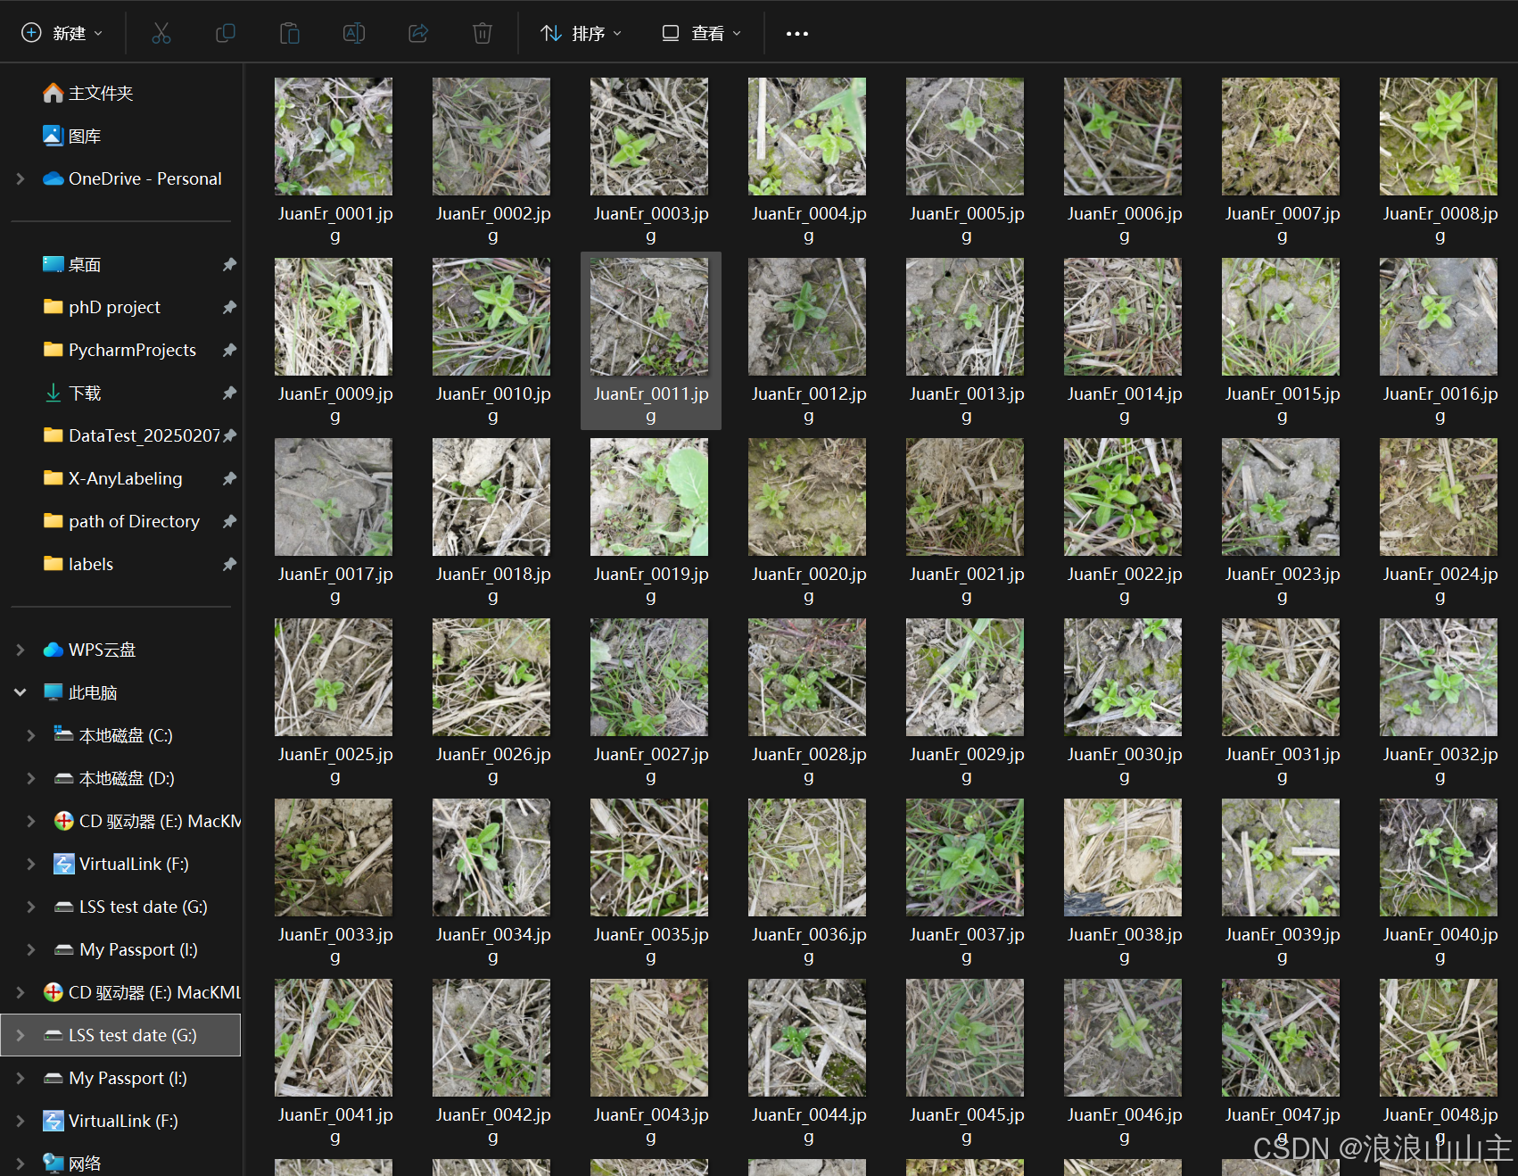Open the path of Directory folder

coord(134,521)
